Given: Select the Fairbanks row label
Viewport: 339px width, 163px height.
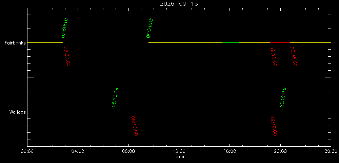Looking at the screenshot, I should (x=15, y=43).
